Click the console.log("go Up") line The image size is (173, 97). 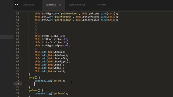click(50, 81)
